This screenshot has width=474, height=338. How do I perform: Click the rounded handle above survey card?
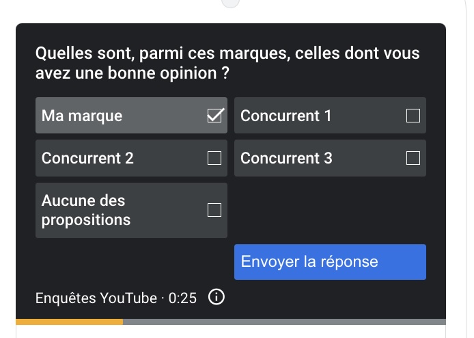click(x=230, y=3)
